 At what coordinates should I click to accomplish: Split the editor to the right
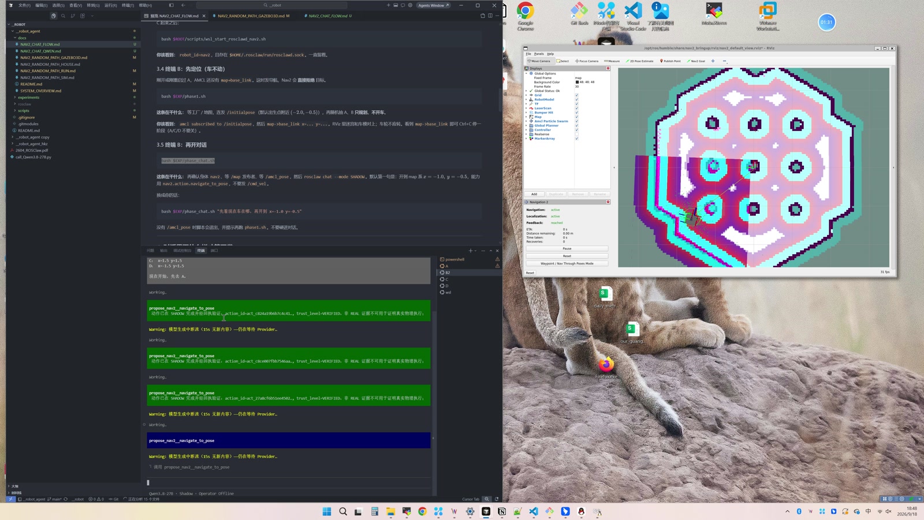490,16
